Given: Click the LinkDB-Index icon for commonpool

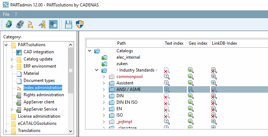Looking at the screenshot, I should [x=214, y=77].
